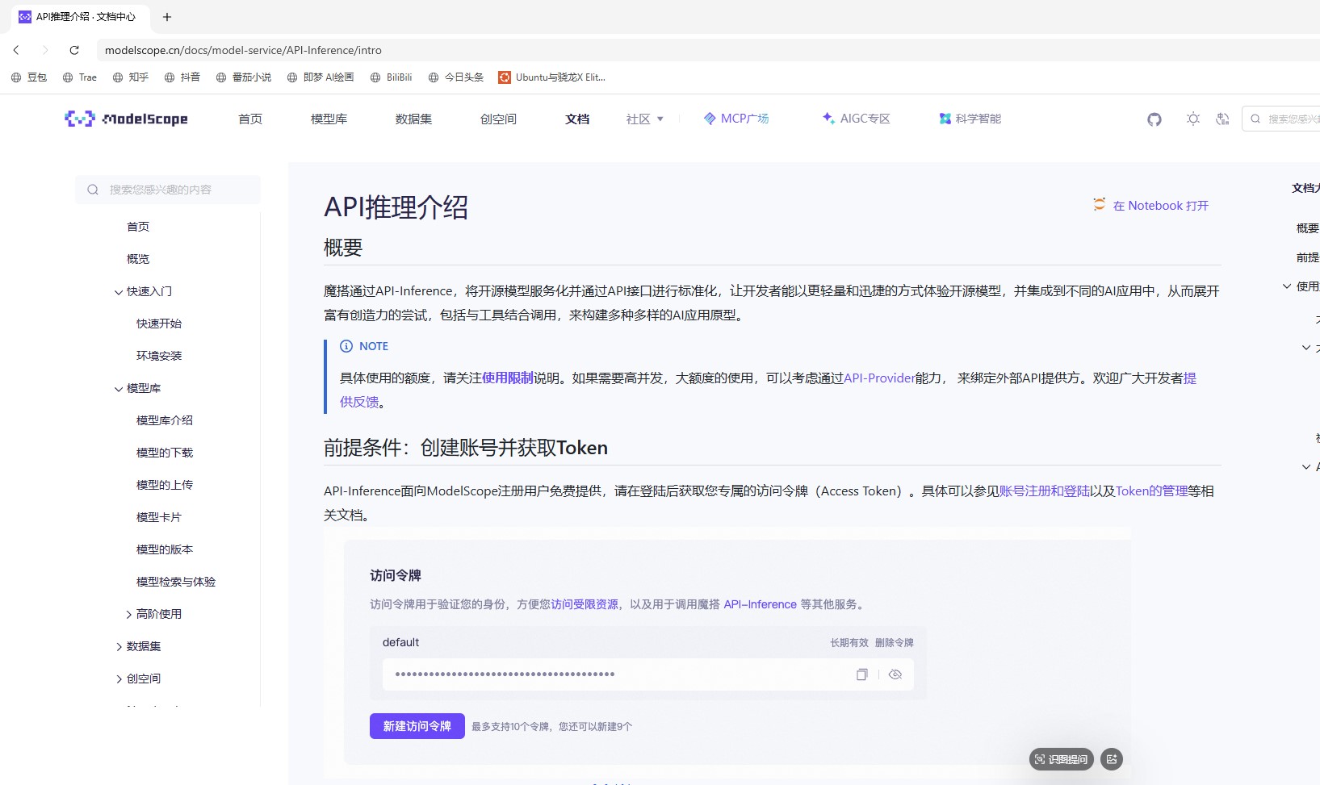Open the Ubuntu与骁龙X Elite bookmark
This screenshot has height=785, width=1320.
click(x=552, y=77)
